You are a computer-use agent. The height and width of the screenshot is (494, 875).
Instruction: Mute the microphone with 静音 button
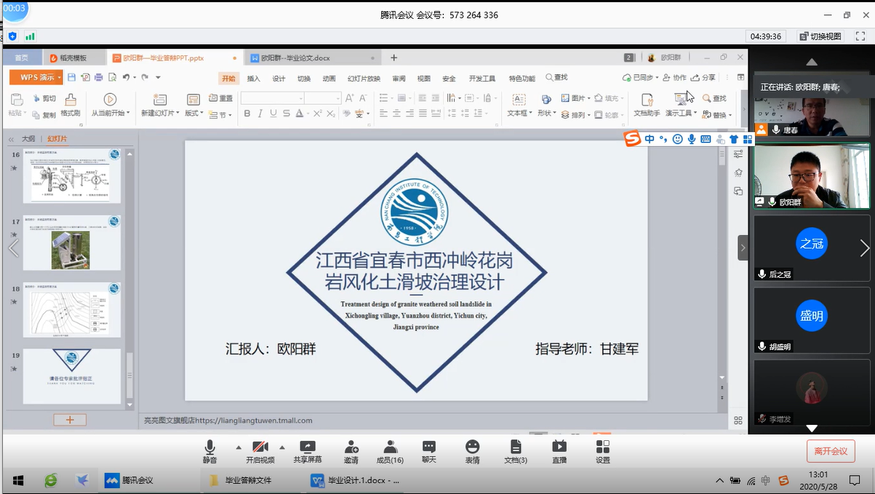[x=209, y=451]
